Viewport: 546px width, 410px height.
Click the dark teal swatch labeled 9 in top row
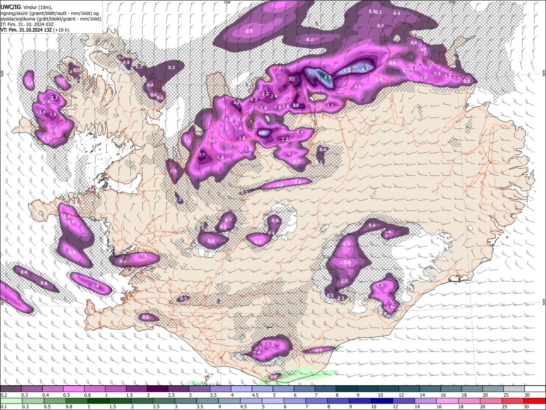pos(367,389)
